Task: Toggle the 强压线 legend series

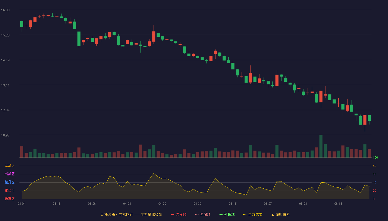Action: 179,214
